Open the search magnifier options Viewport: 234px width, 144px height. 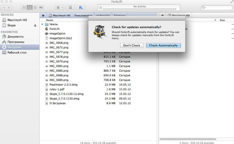pyautogui.click(x=204, y=7)
